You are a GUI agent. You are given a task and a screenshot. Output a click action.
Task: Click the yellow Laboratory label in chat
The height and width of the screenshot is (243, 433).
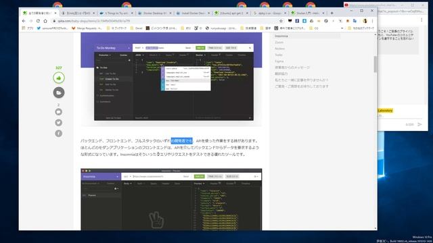[x=385, y=111]
